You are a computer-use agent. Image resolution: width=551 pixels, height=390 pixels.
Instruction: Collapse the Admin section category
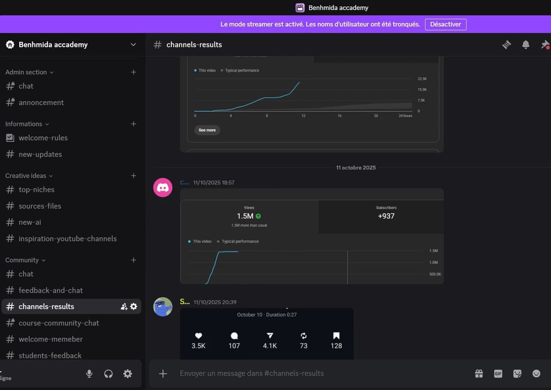click(x=29, y=72)
